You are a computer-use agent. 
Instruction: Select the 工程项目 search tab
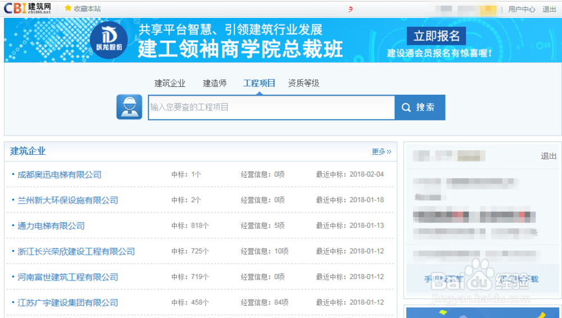(259, 84)
